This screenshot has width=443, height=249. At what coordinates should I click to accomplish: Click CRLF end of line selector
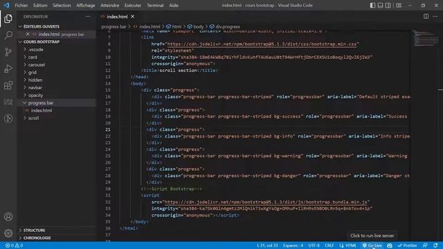[x=329, y=246]
